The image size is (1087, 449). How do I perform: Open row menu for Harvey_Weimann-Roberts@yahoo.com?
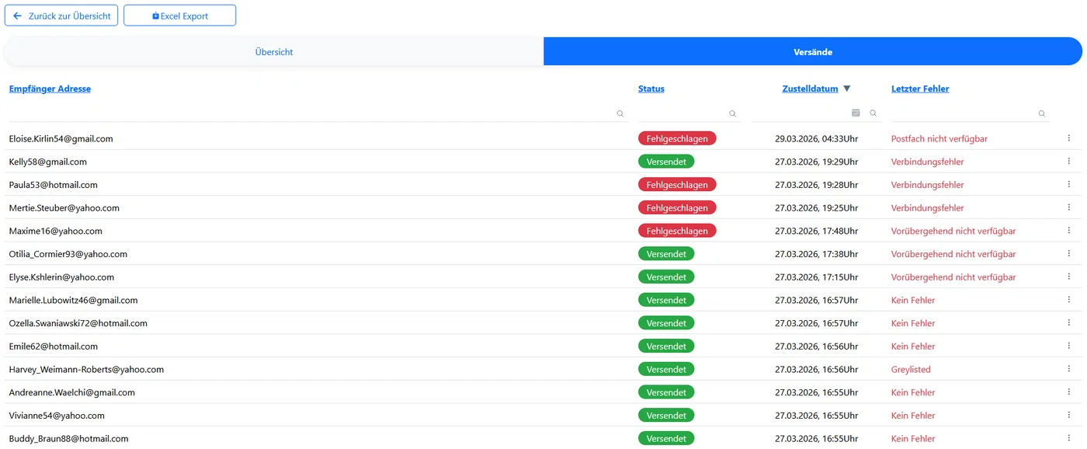1068,369
